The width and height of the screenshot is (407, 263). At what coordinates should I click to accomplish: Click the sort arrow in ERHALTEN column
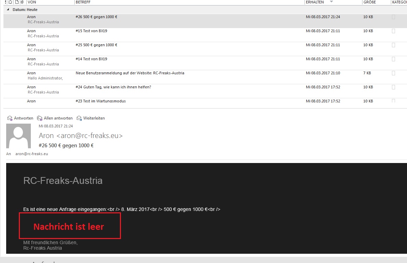pos(331,2)
